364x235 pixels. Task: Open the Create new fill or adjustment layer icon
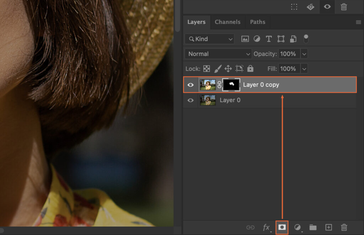(298, 228)
